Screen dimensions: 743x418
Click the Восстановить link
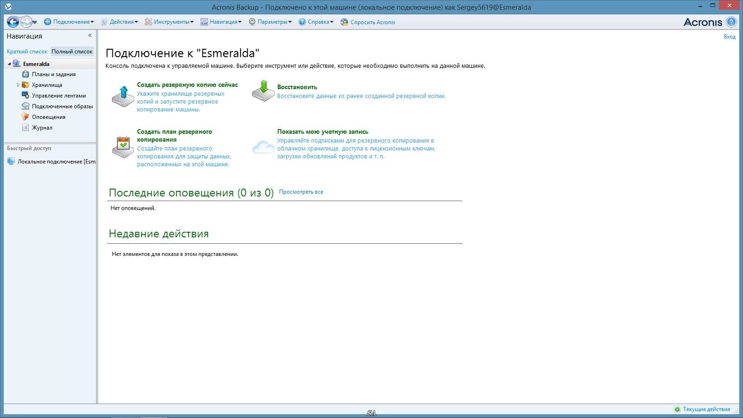tap(297, 87)
